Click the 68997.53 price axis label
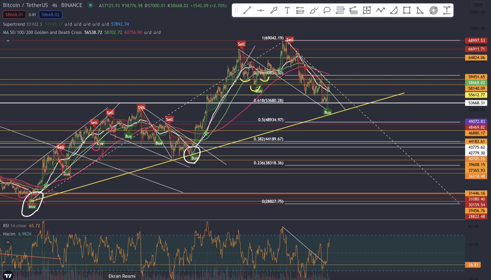 (x=477, y=40)
